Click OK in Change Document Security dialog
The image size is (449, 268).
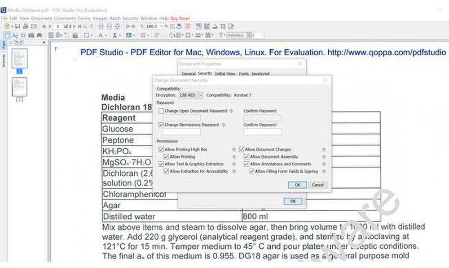point(298,185)
